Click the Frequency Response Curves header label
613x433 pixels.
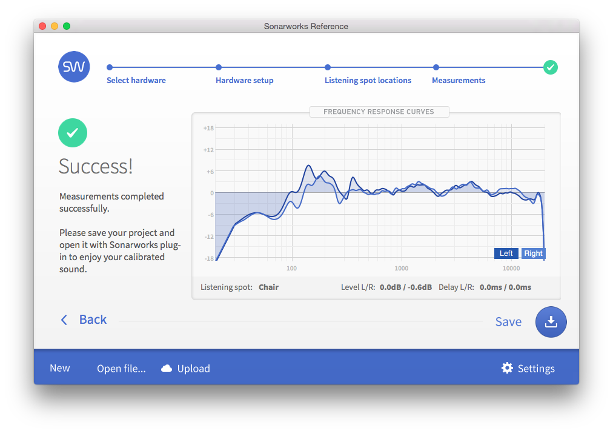coord(379,112)
